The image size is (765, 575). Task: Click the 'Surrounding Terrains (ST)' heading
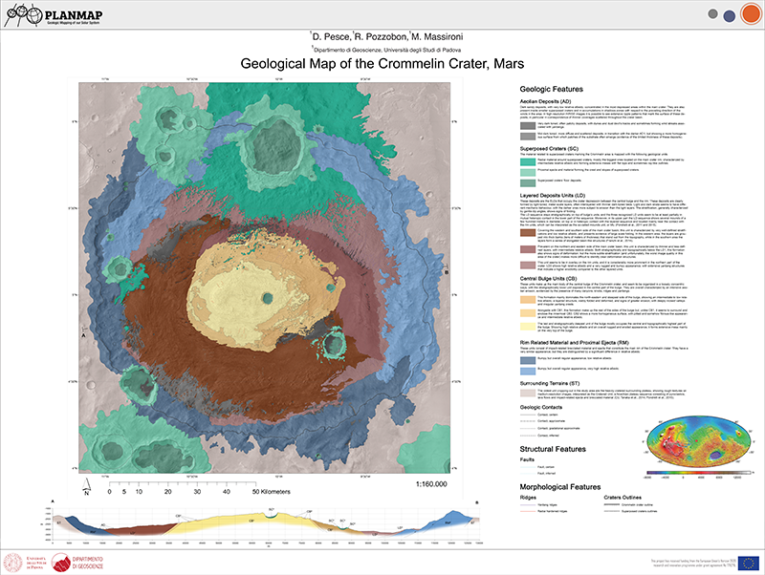549,384
